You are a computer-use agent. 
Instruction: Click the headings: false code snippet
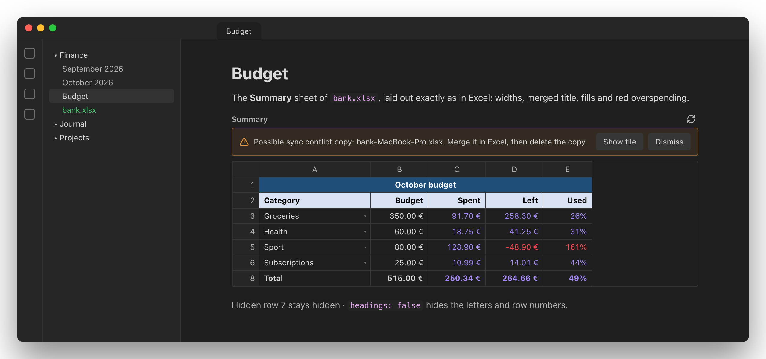click(385, 305)
